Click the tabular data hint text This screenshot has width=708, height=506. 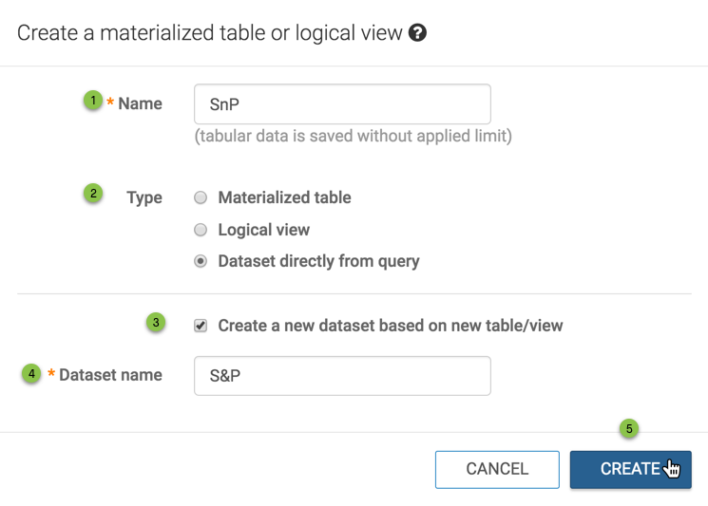point(353,137)
